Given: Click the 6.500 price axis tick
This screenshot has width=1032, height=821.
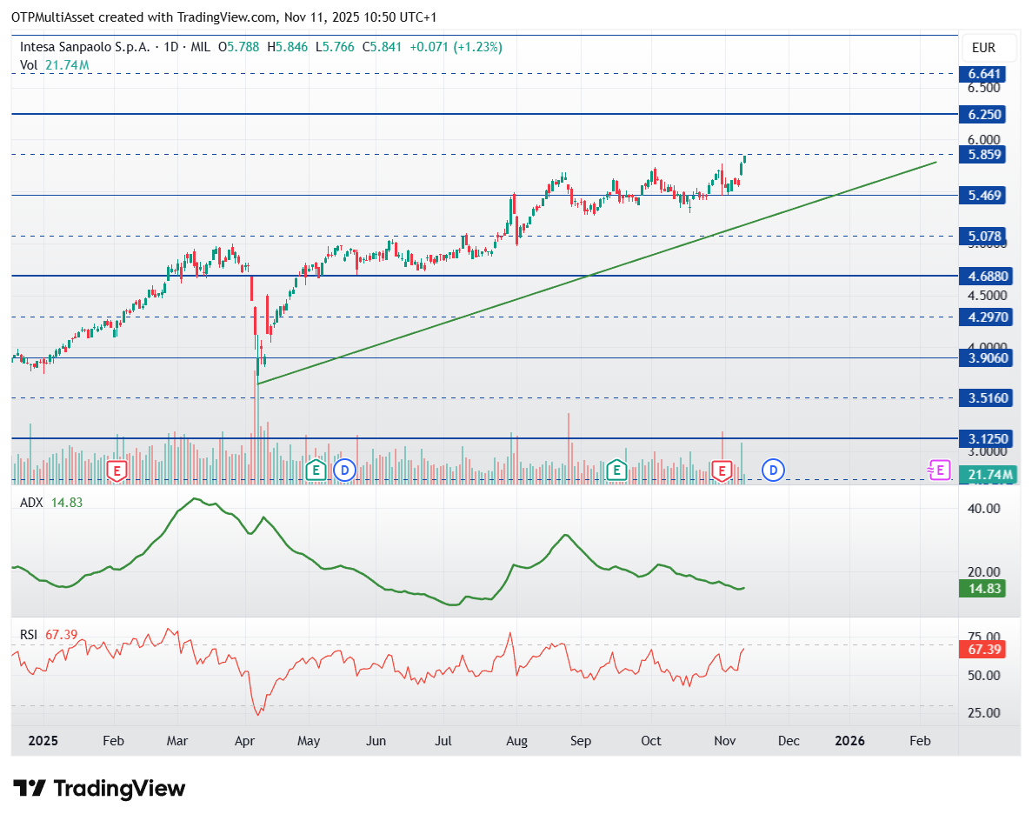Looking at the screenshot, I should click(x=984, y=88).
